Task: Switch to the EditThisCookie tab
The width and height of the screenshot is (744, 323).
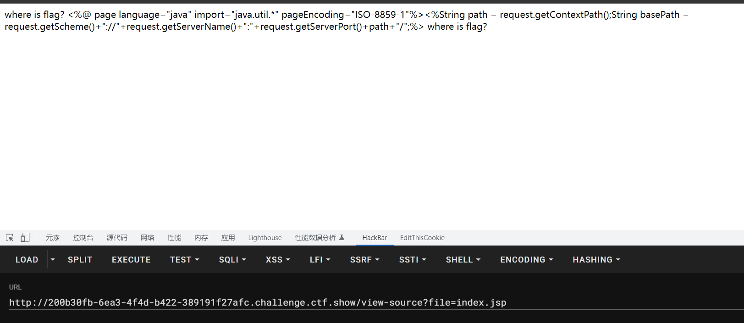Action: coord(422,238)
